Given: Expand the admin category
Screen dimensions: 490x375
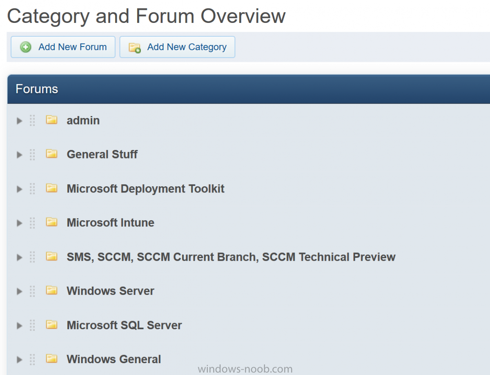Looking at the screenshot, I should [x=19, y=121].
